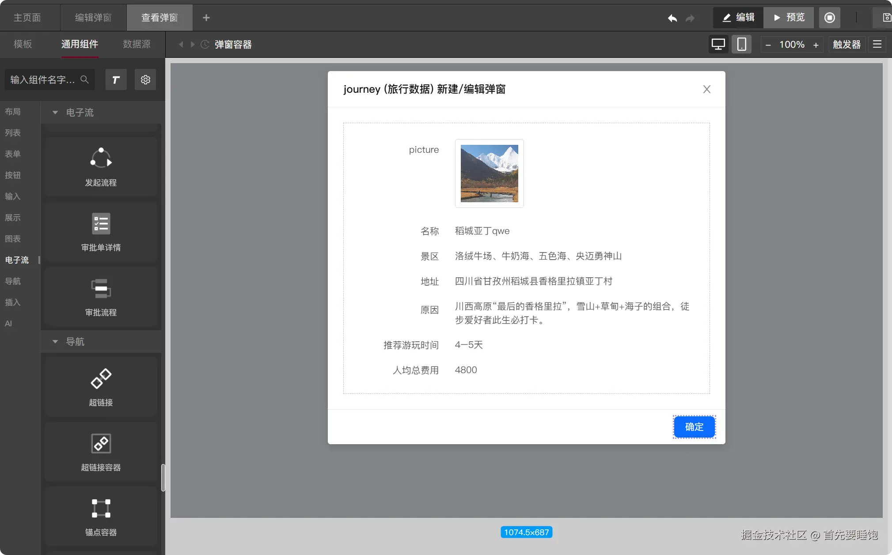This screenshot has height=555, width=892.
Task: Select the 锚点容器 component icon
Action: (x=101, y=508)
